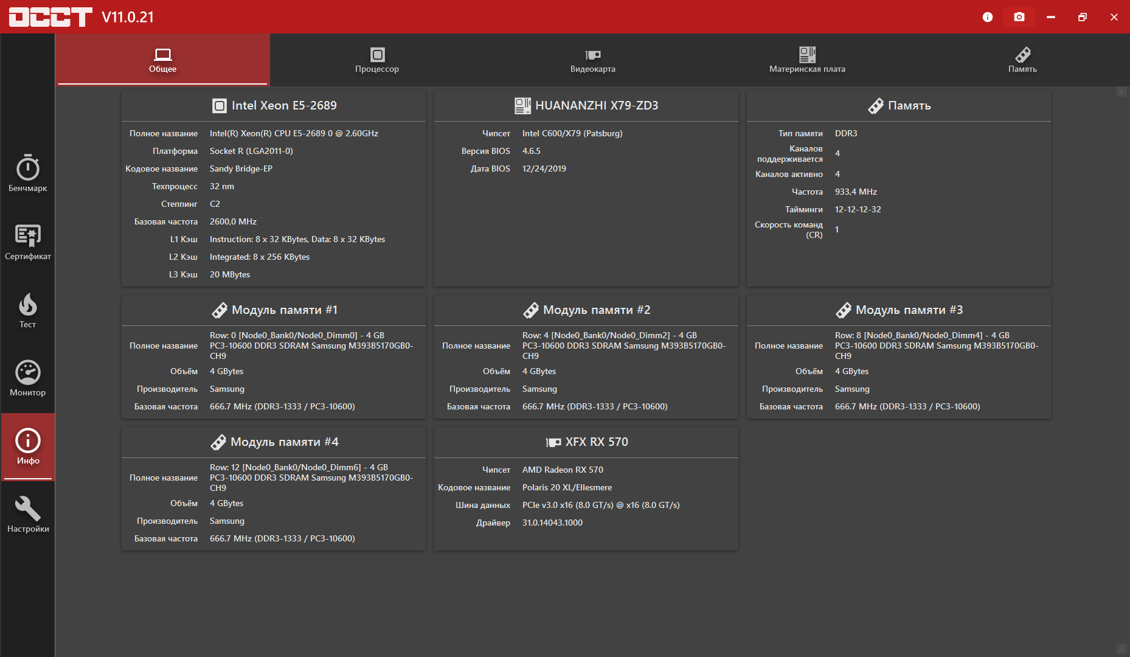
Task: Open the Сертификат section in sidebar
Action: pos(27,242)
